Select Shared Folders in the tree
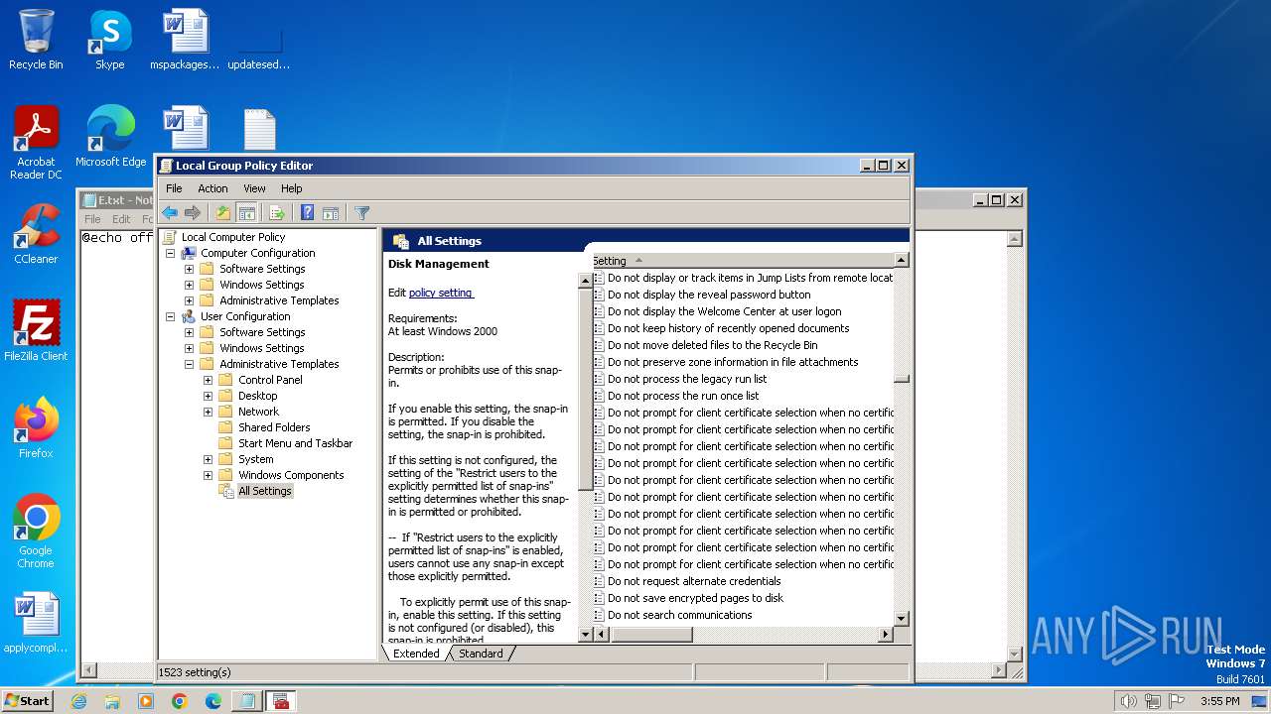Image resolution: width=1271 pixels, height=714 pixels. click(x=274, y=427)
